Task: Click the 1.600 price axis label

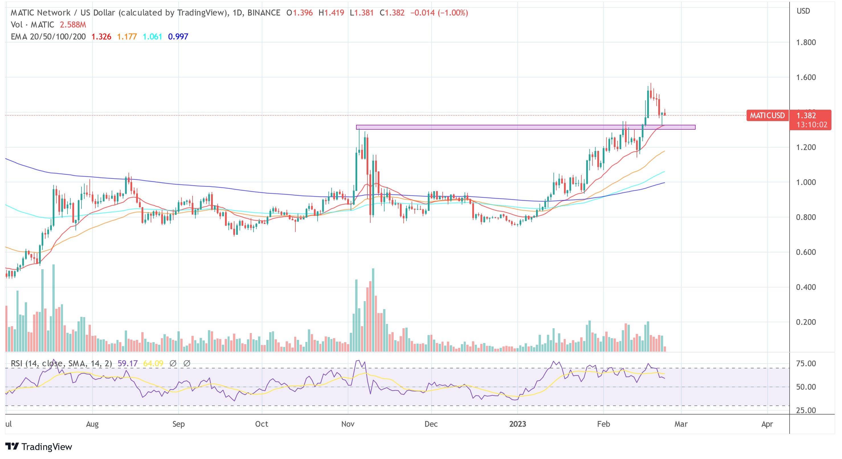Action: point(806,77)
